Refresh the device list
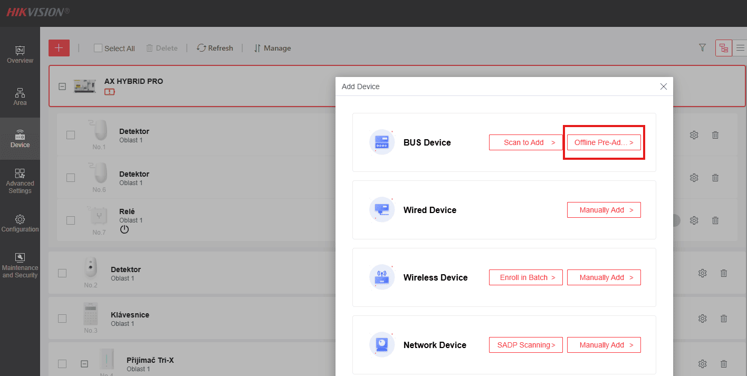This screenshot has height=376, width=747. tap(215, 48)
